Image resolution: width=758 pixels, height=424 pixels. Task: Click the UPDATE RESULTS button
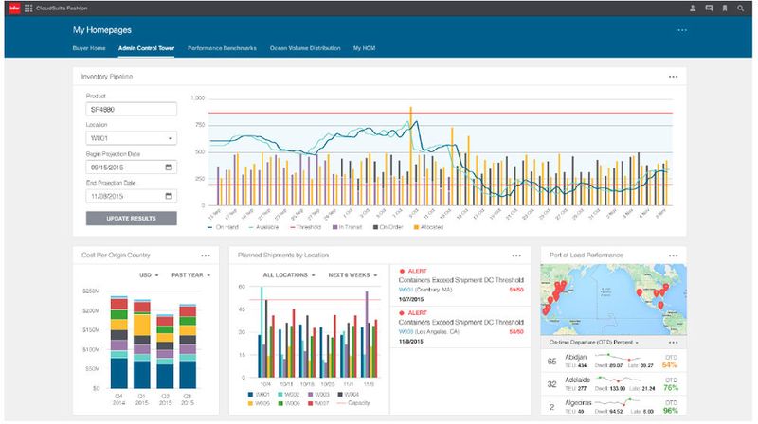coord(131,219)
